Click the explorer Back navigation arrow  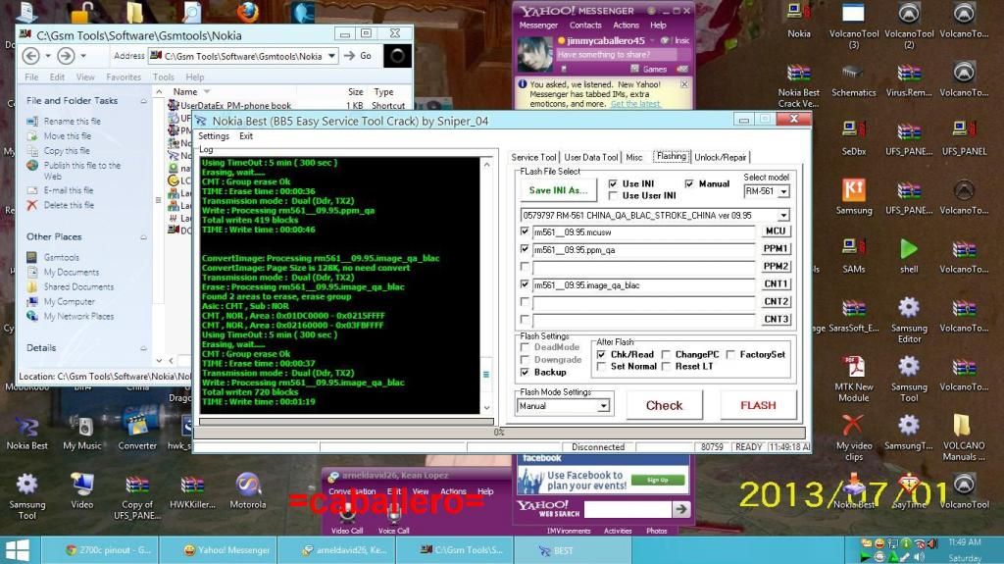pos(30,56)
